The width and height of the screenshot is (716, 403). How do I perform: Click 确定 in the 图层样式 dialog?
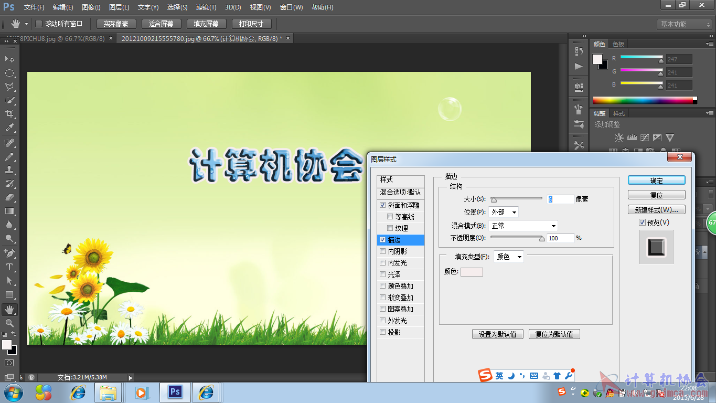click(x=657, y=180)
